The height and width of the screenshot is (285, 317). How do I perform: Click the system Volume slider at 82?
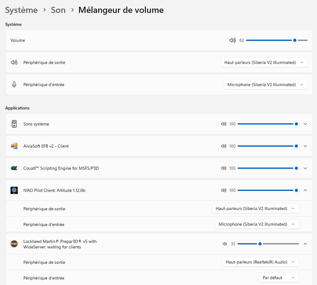(277, 40)
